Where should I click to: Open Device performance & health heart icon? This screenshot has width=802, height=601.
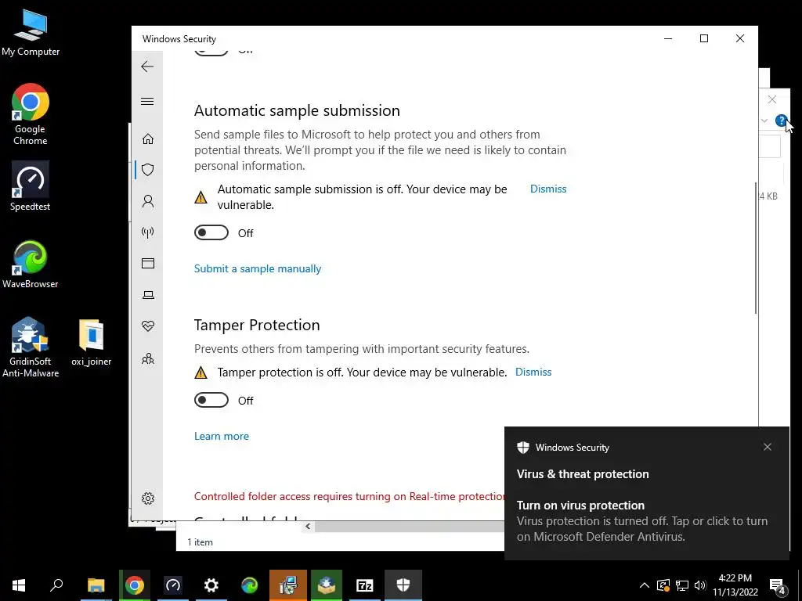[x=148, y=326]
